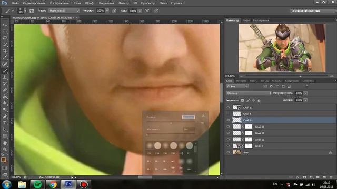Open brush size preset picker
Viewport: 337px width, 189px height.
tap(25, 10)
